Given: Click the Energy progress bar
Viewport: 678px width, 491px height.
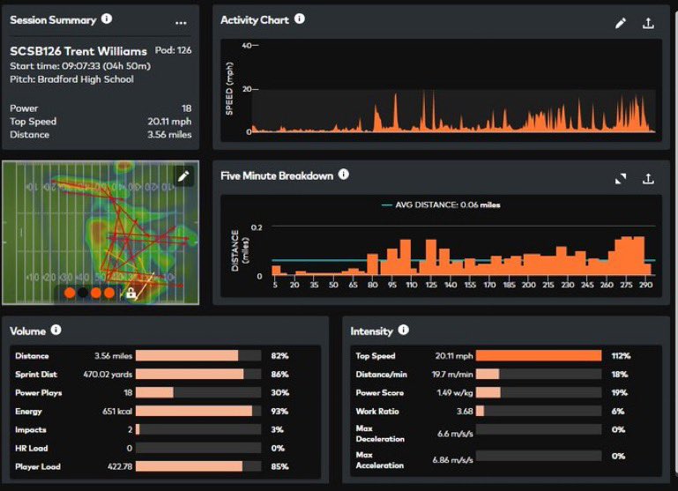Looking at the screenshot, I should tap(198, 411).
